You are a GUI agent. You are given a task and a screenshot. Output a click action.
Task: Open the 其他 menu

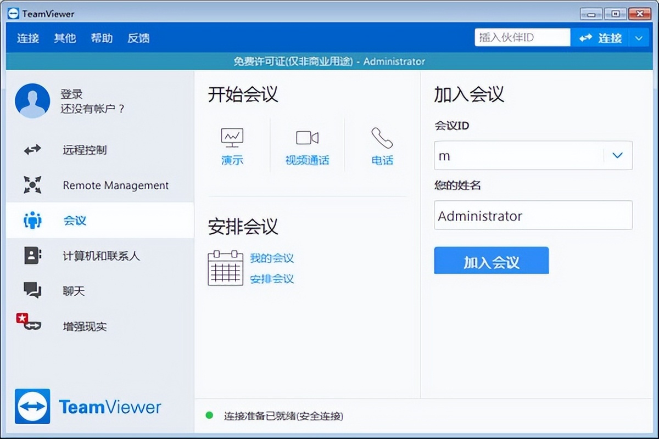[65, 38]
